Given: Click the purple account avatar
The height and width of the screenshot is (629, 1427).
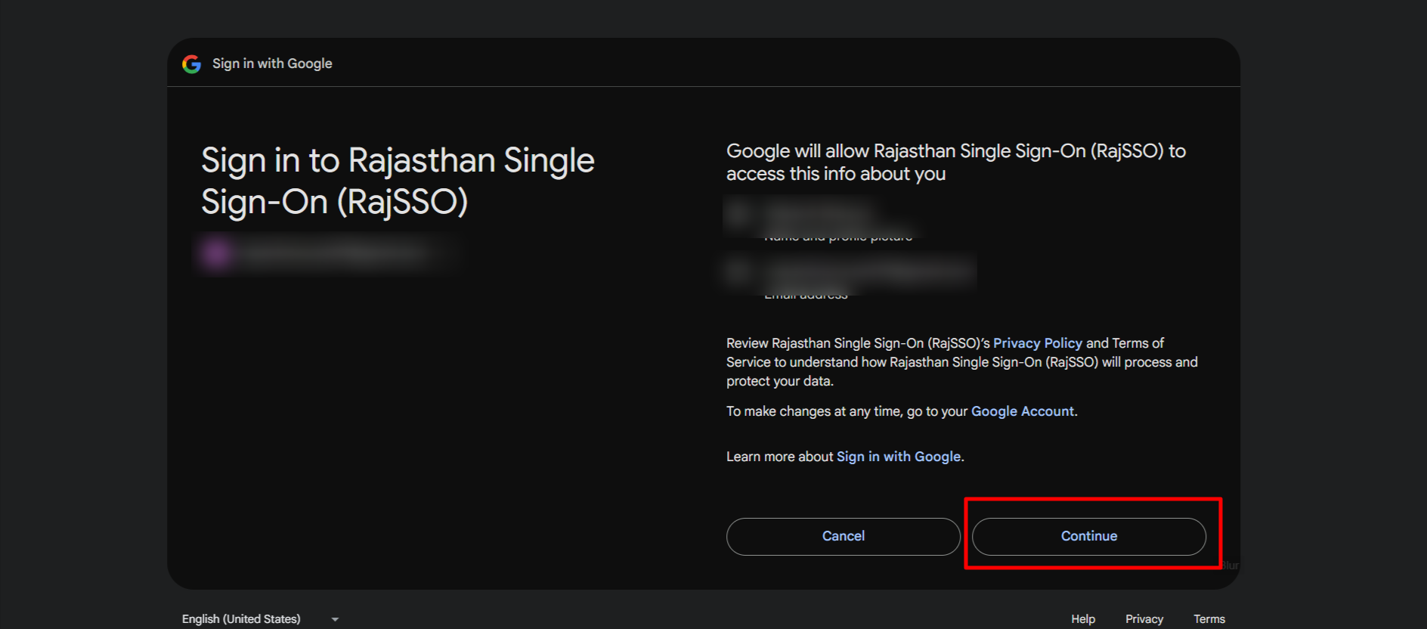Looking at the screenshot, I should tap(217, 254).
